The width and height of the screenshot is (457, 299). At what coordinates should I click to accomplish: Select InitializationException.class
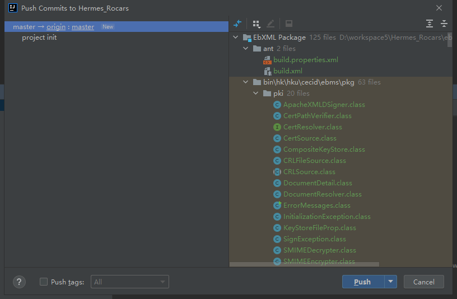click(327, 217)
